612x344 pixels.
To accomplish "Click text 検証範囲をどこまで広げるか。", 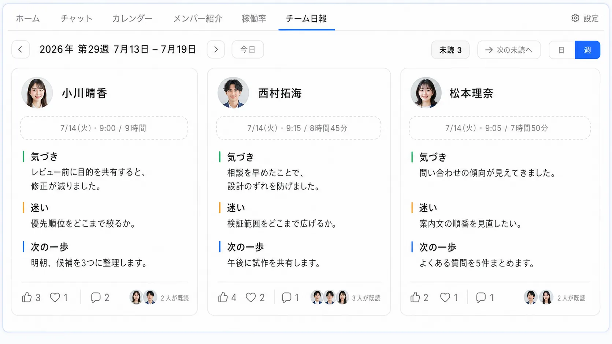I will [x=282, y=223].
